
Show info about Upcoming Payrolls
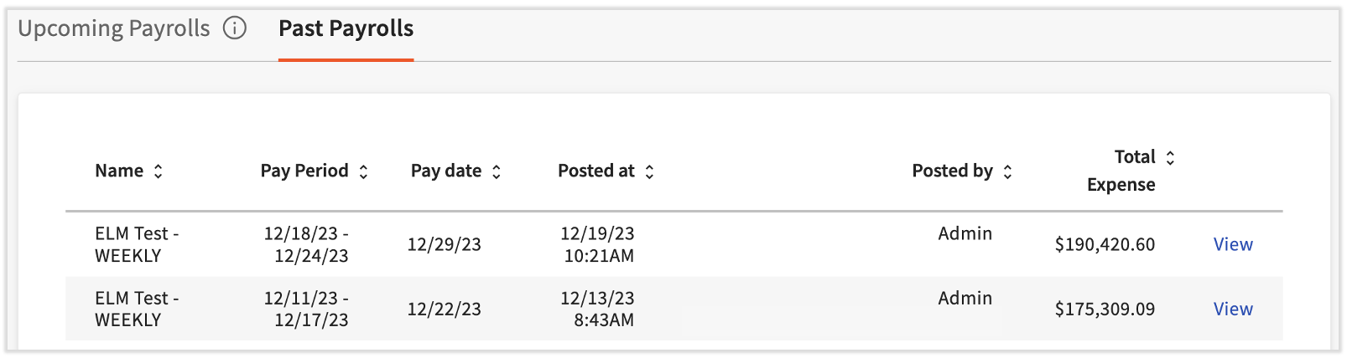tap(235, 28)
